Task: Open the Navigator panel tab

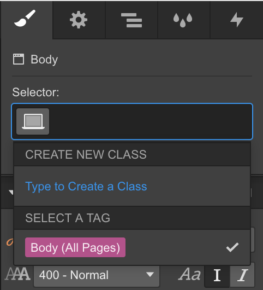Action: click(131, 20)
